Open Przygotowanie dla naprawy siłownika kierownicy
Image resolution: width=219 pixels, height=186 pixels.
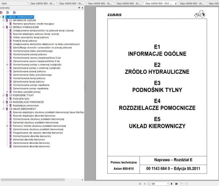click(x=38, y=133)
